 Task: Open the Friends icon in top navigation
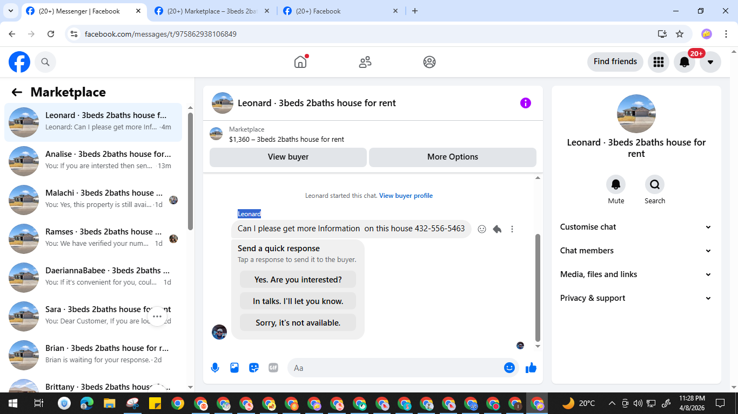click(x=365, y=62)
